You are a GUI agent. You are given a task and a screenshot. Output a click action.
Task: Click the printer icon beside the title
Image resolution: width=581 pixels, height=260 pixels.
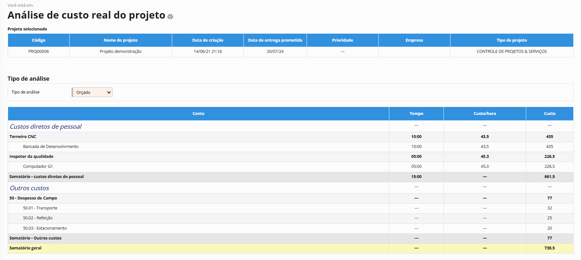coord(170,17)
